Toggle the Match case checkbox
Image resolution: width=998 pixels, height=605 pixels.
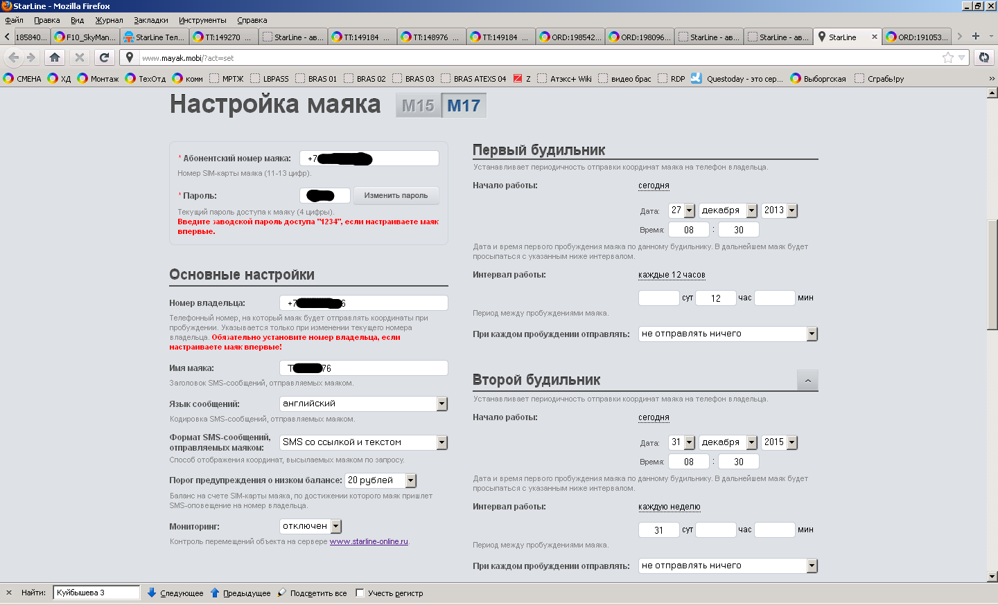pyautogui.click(x=360, y=593)
